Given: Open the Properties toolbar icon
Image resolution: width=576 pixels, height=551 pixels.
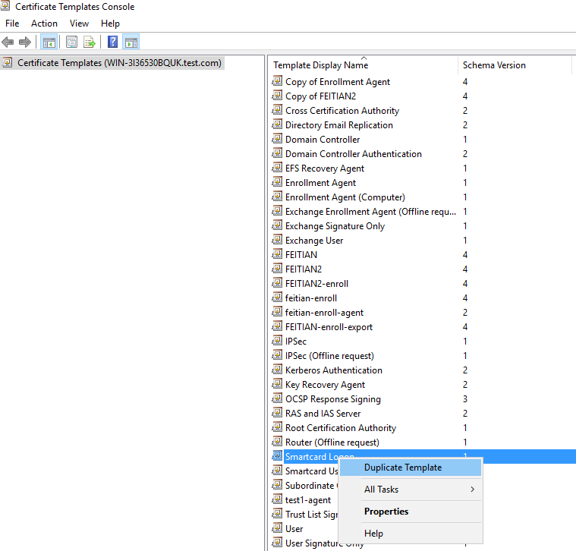Looking at the screenshot, I should click(71, 43).
